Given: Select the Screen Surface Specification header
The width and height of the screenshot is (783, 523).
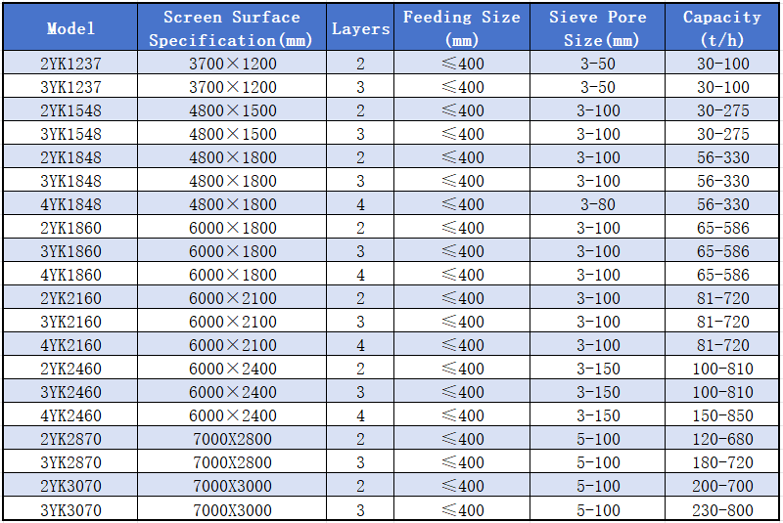Looking at the screenshot, I should point(232,28).
